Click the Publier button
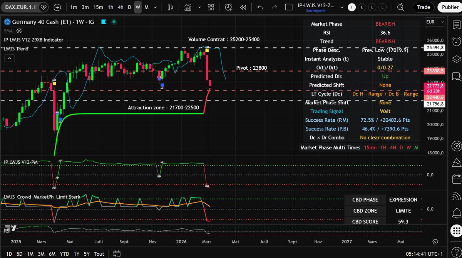This screenshot has width=462, height=258. [x=450, y=7]
